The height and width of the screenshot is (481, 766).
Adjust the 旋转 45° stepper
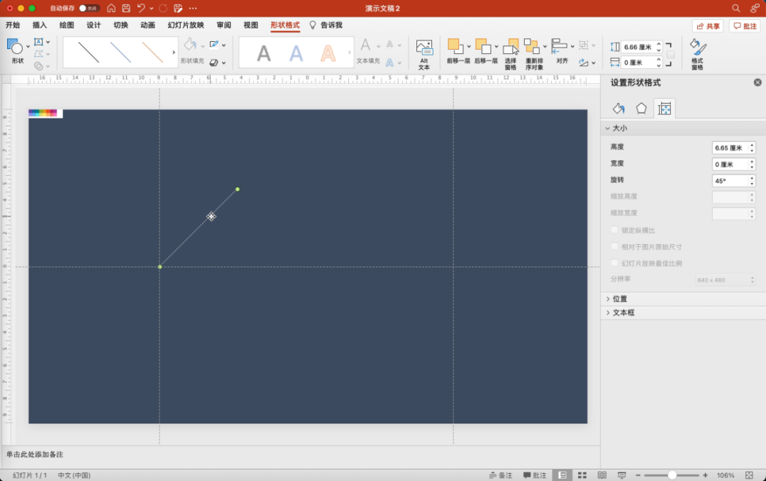pos(752,181)
